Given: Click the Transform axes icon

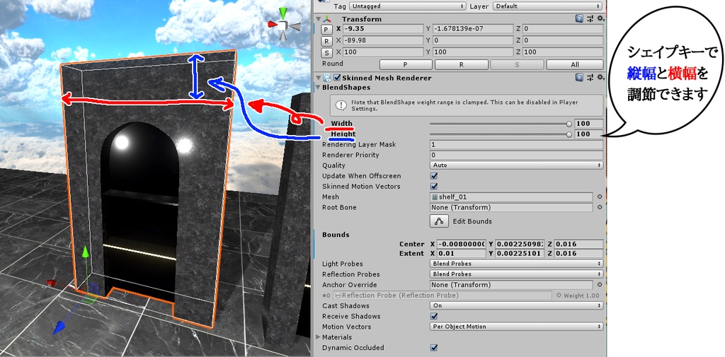Looking at the screenshot, I should pyautogui.click(x=327, y=19).
